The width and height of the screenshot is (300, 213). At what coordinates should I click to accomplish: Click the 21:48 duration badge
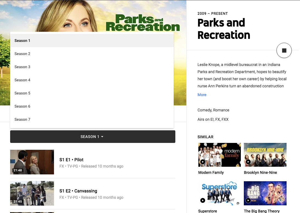tap(18, 170)
